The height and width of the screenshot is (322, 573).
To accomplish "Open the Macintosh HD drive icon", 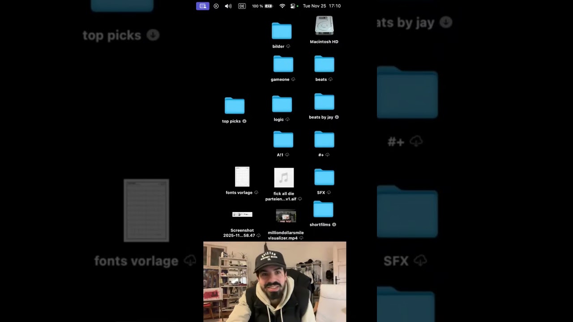I will point(324,26).
